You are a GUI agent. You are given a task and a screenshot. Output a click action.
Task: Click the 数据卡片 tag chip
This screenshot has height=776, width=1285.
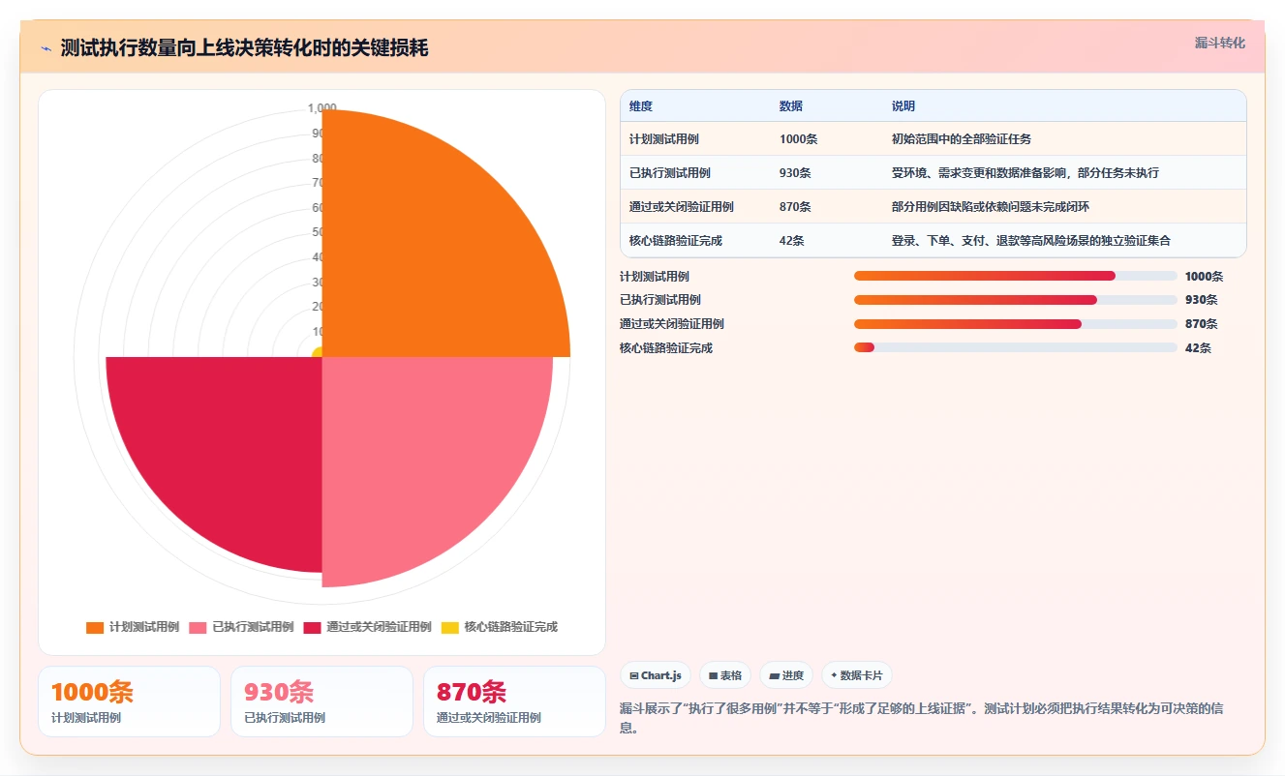coord(857,675)
